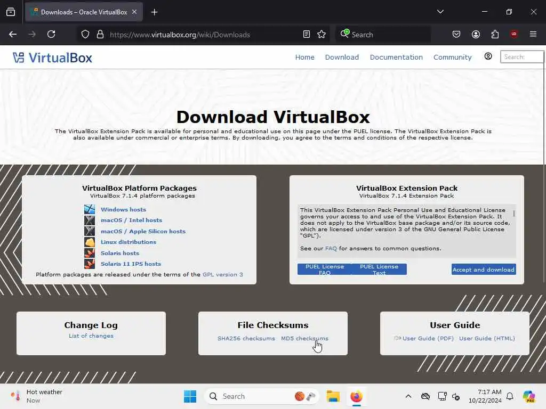The width and height of the screenshot is (546, 409).
Task: Open the User Guide (PDF) link
Action: tap(428, 338)
